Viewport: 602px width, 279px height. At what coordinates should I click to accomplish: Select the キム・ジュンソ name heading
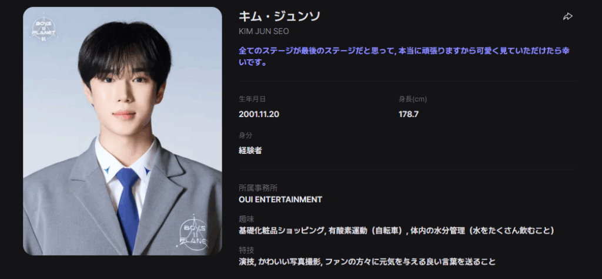[279, 16]
